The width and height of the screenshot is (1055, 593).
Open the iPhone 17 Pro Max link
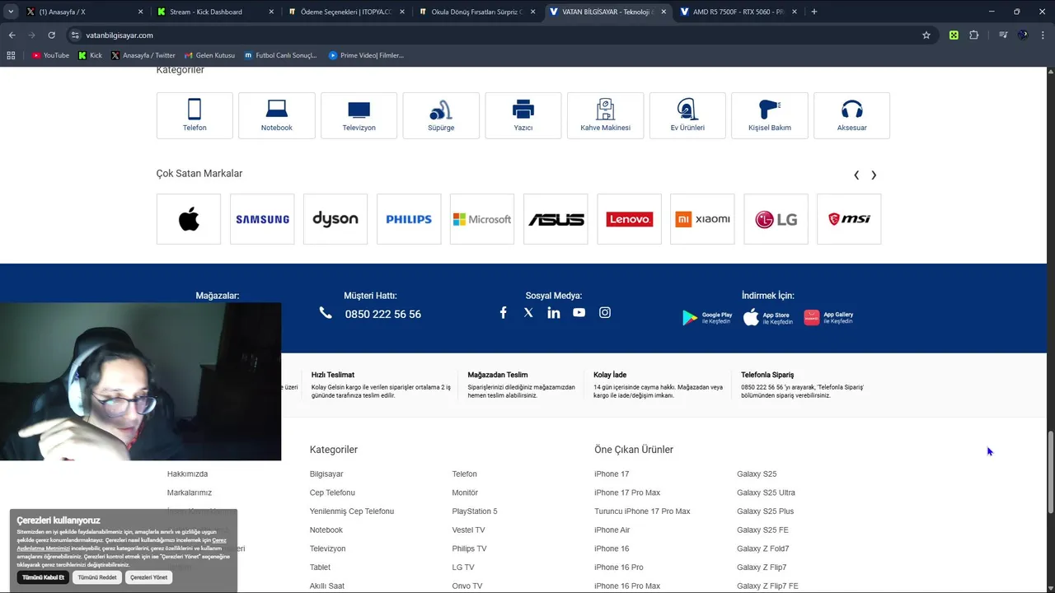(x=627, y=493)
